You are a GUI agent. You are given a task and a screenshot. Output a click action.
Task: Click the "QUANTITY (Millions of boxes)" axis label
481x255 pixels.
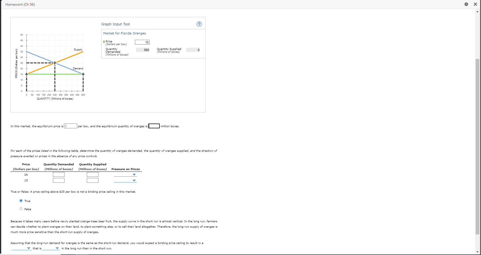(55, 99)
